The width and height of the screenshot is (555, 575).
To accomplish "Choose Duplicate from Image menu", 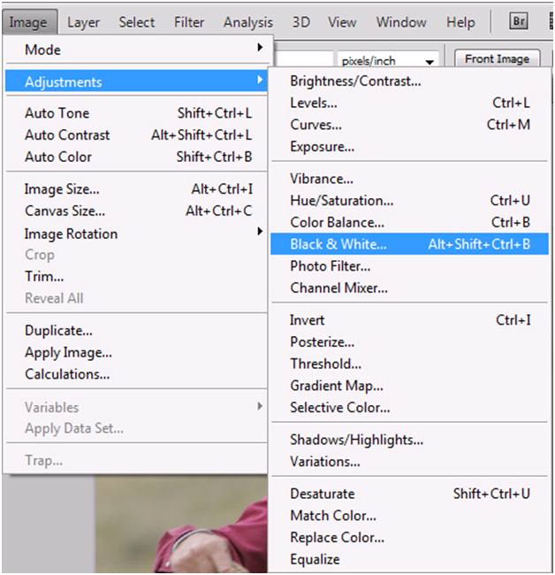I will 137,331.
